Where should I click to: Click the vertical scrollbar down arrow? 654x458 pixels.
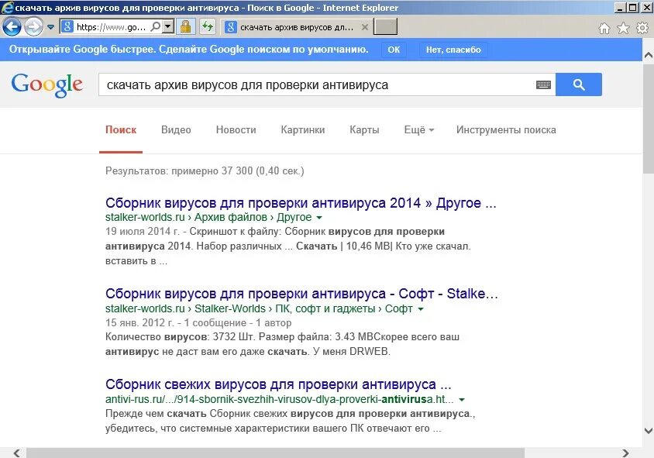click(x=648, y=430)
